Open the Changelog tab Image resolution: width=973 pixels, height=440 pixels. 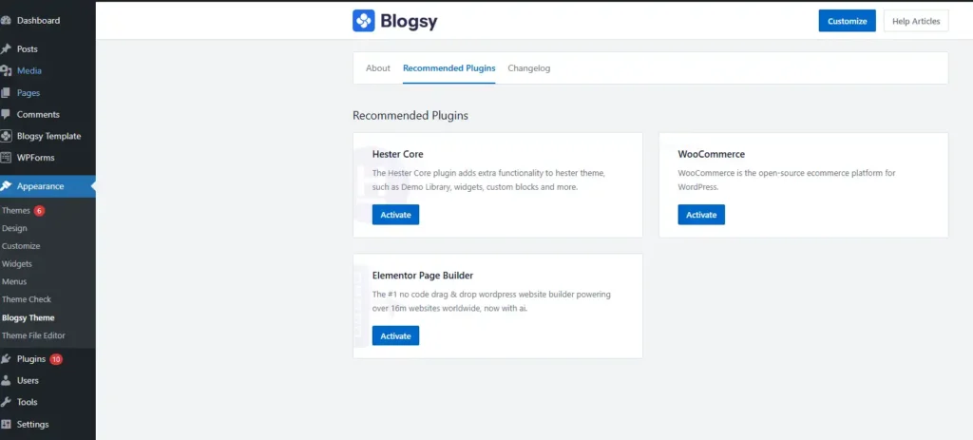528,68
